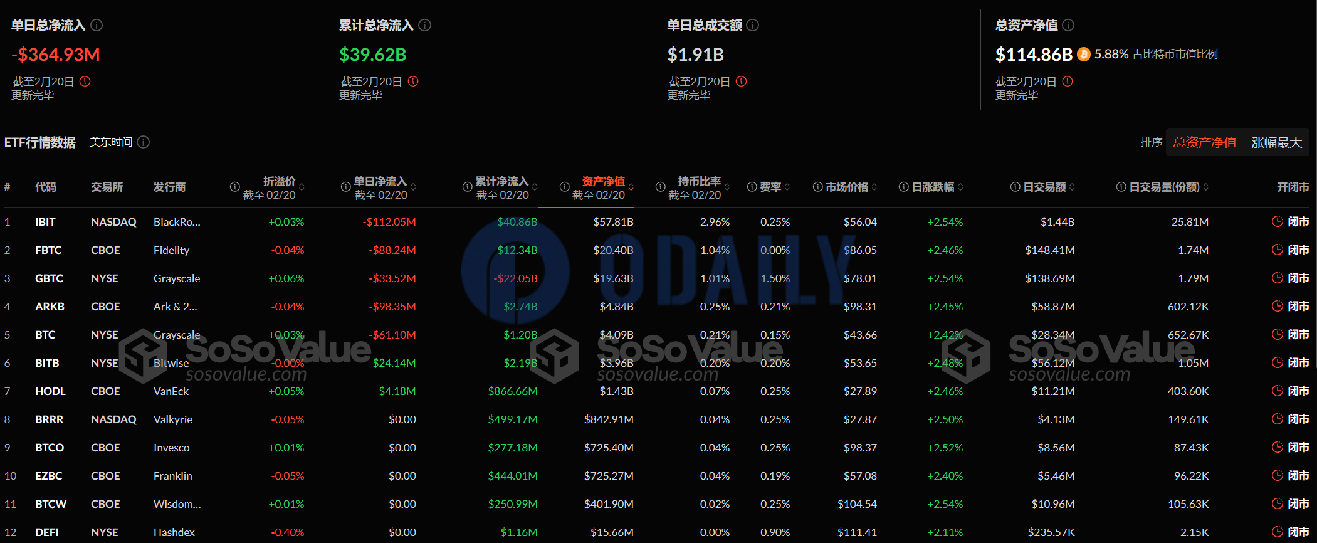The height and width of the screenshot is (543, 1317).
Task: Click info icon beside 持币比率 column header
Action: pyautogui.click(x=660, y=187)
